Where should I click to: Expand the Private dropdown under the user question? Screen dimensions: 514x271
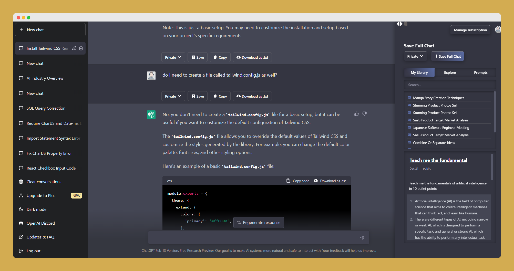pyautogui.click(x=173, y=96)
